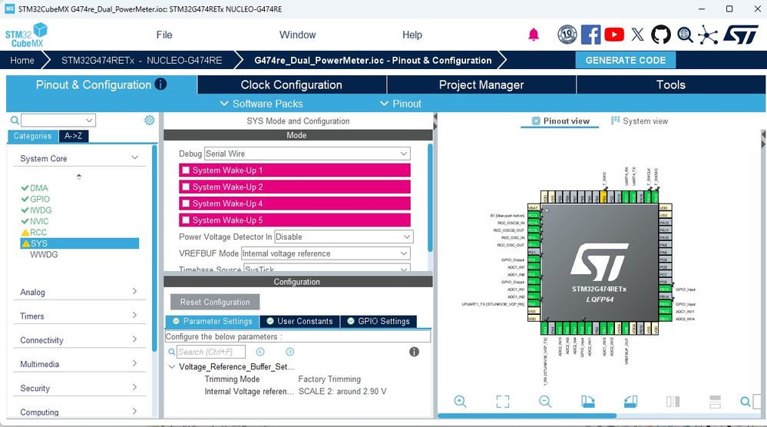Image resolution: width=767 pixels, height=427 pixels.
Task: Switch to the Clock Configuration tab
Action: (x=292, y=84)
